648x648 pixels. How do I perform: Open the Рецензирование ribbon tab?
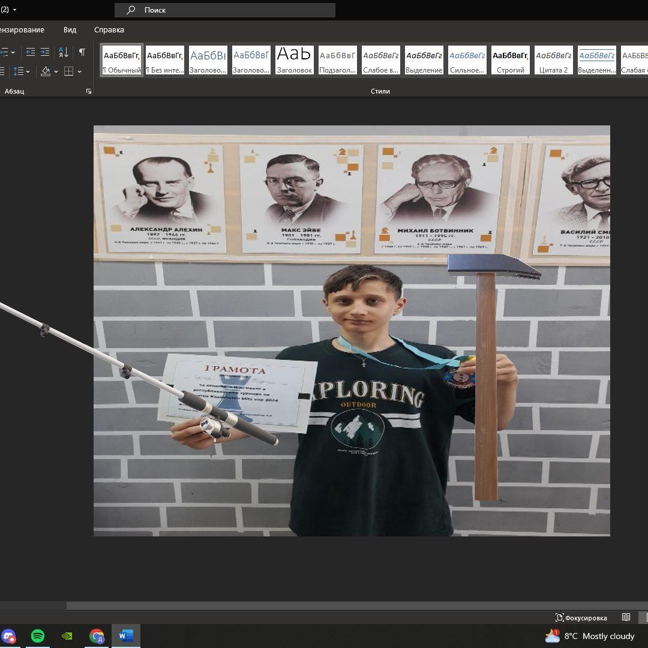tap(22, 30)
